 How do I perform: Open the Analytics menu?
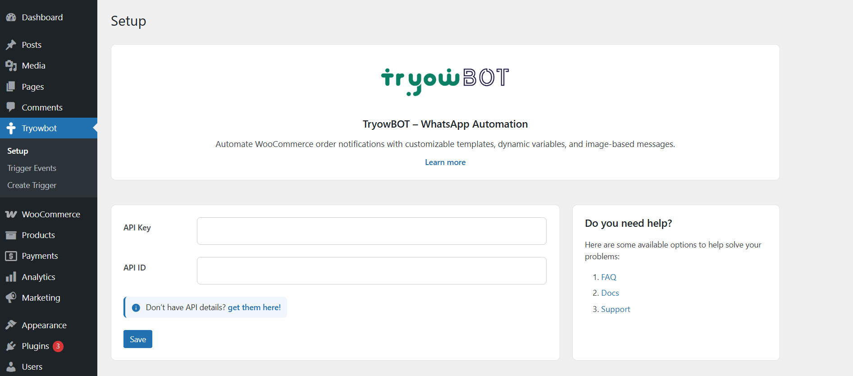click(x=49, y=277)
